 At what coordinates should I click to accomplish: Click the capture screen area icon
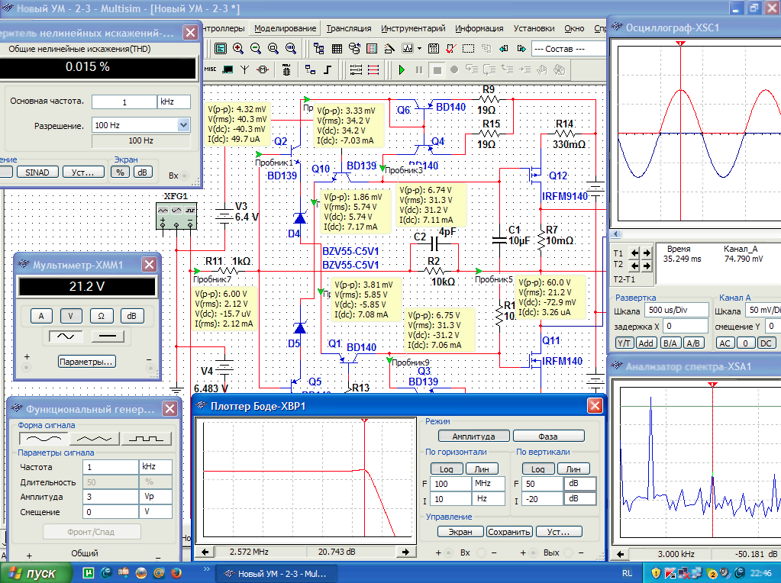pos(468,48)
